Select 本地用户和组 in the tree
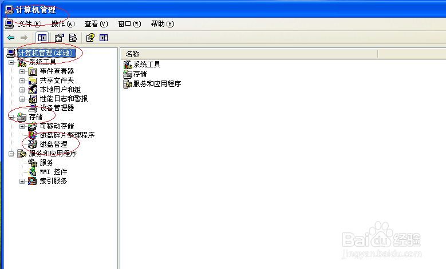 [x=60, y=90]
